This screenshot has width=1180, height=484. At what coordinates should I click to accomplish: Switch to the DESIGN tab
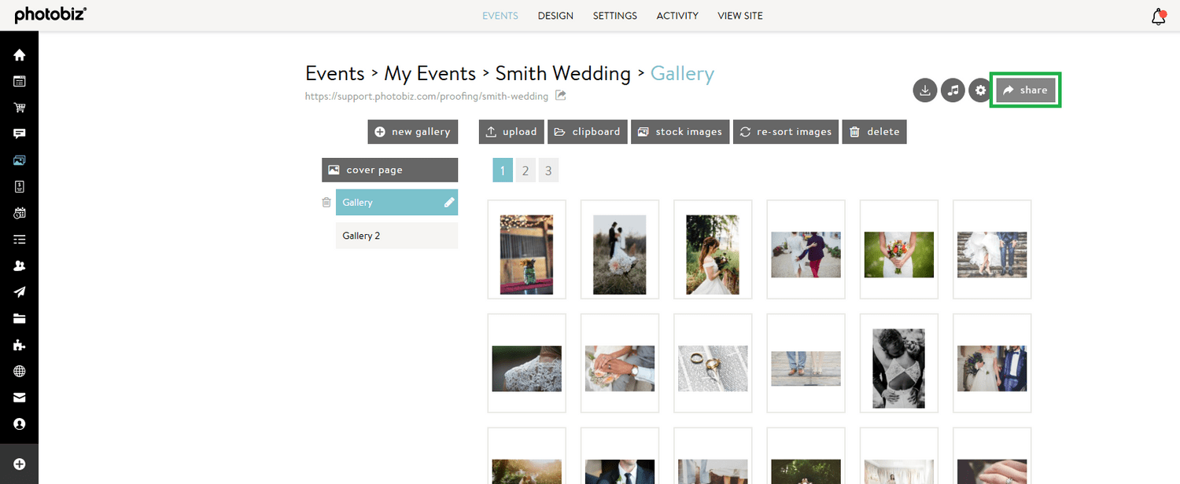click(555, 15)
